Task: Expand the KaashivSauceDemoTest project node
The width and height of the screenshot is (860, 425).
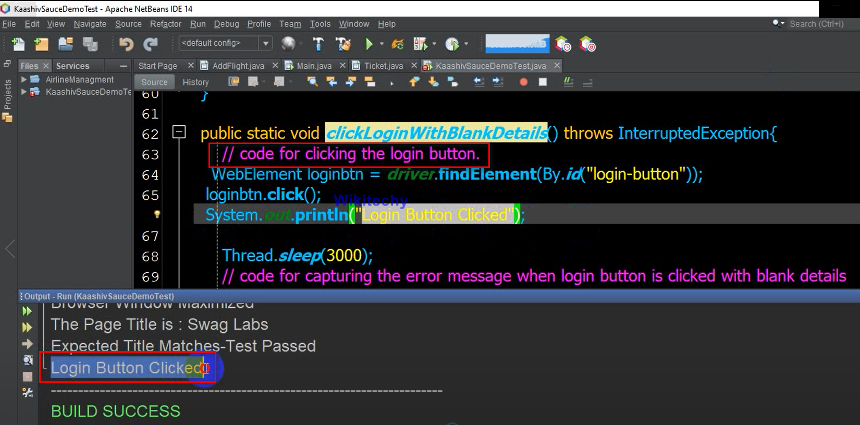Action: coord(23,92)
